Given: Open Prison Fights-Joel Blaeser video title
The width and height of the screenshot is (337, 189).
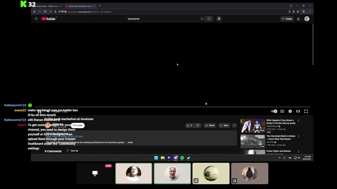Looking at the screenshot, I should click(279, 151).
